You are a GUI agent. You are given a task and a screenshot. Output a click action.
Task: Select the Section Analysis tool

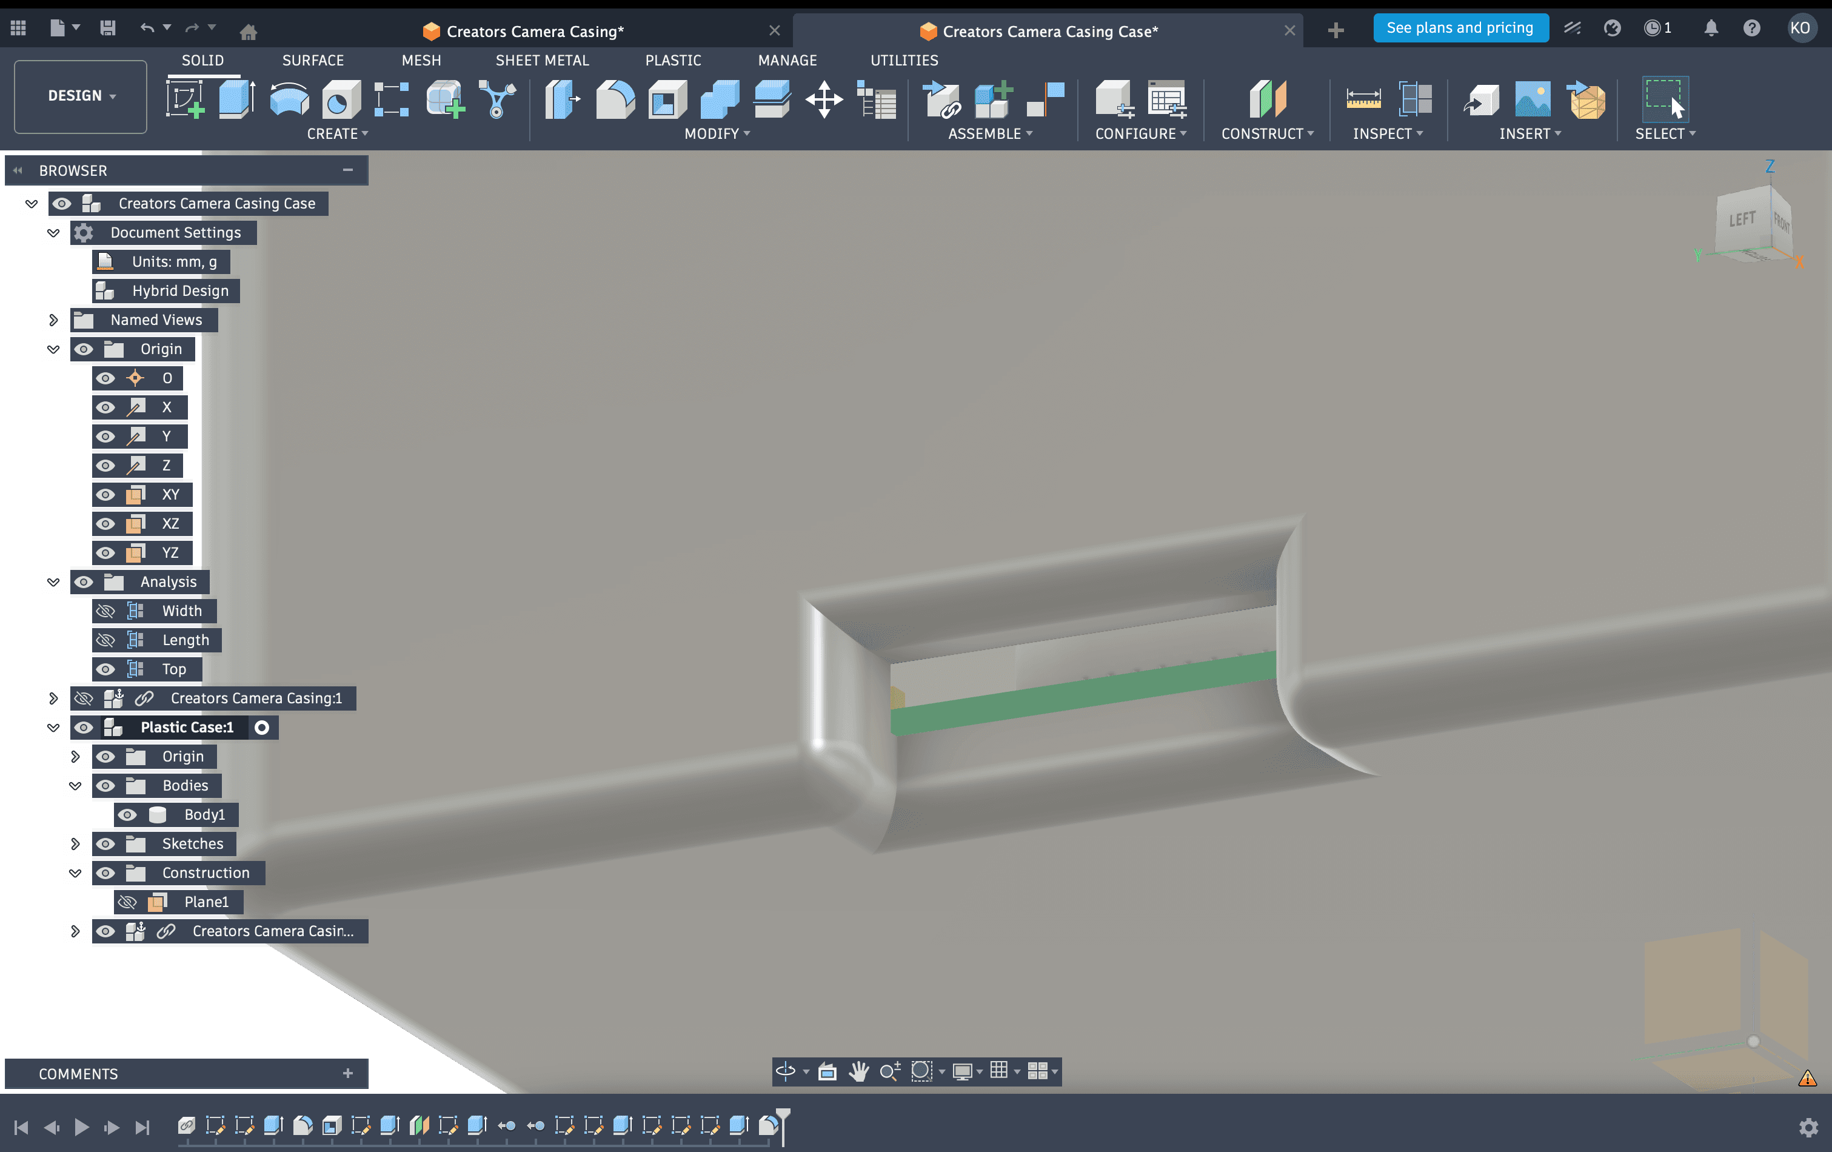point(1415,99)
